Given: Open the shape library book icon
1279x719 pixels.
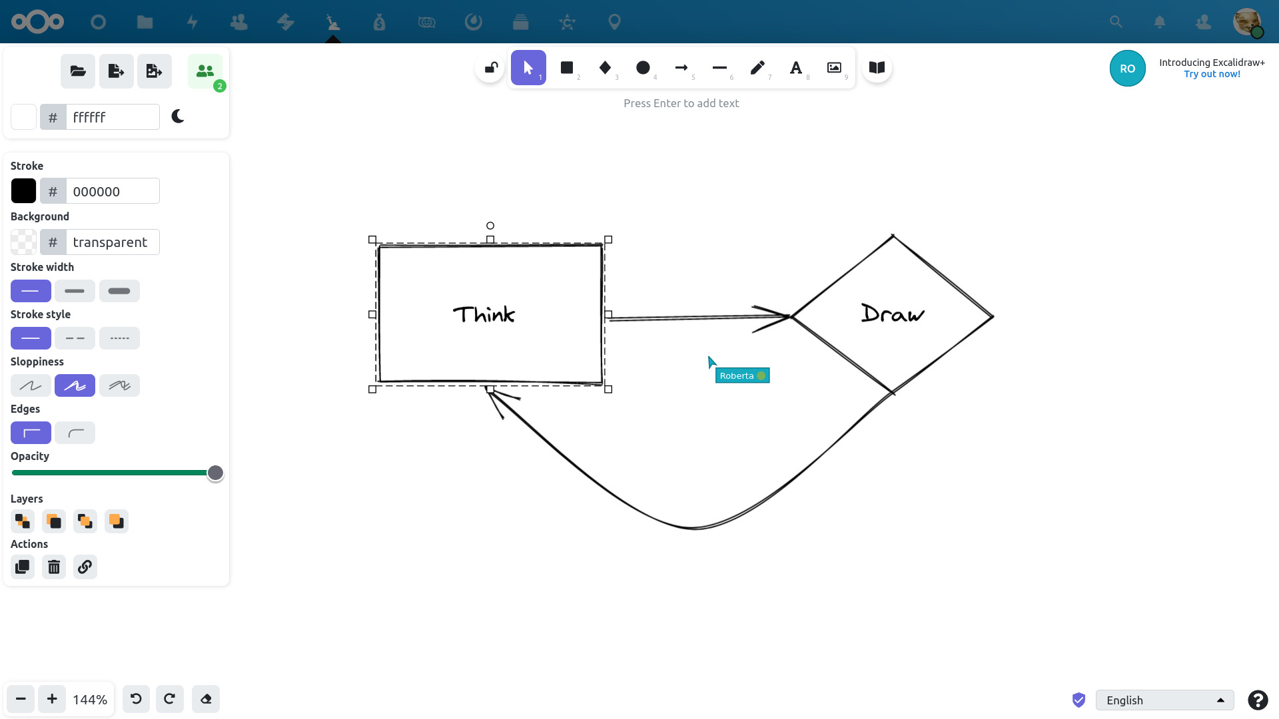Looking at the screenshot, I should (x=877, y=68).
